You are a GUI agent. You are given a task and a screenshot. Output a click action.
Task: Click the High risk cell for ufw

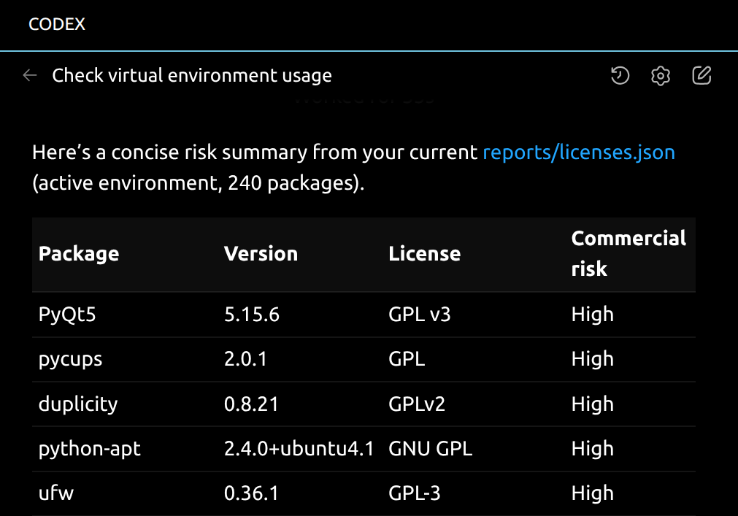(x=592, y=493)
